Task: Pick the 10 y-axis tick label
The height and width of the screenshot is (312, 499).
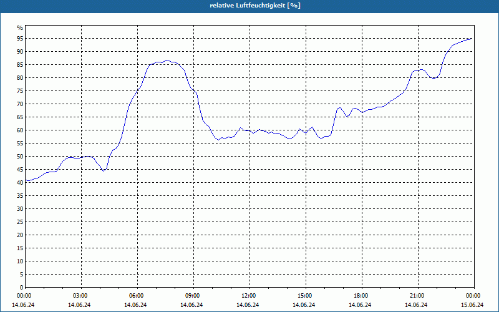Action: pyautogui.click(x=20, y=261)
